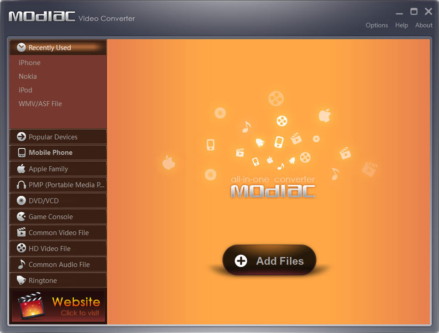Screen dimensions: 439x333
Task: Select Nokia from recently used list
Action: 28,77
